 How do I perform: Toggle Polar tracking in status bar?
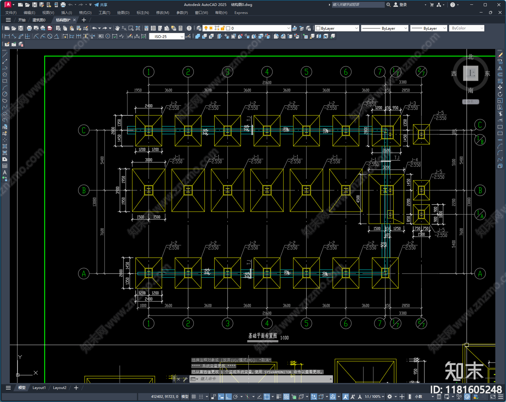click(236, 397)
